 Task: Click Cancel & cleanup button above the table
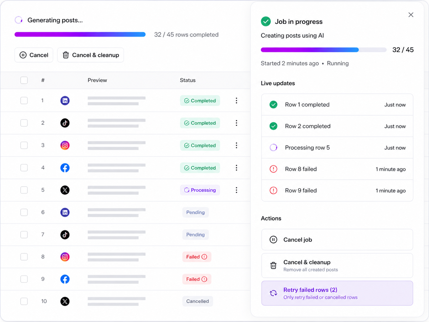pos(91,55)
